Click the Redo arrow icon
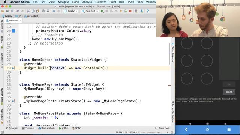The width and height of the screenshot is (240, 135). point(22,11)
